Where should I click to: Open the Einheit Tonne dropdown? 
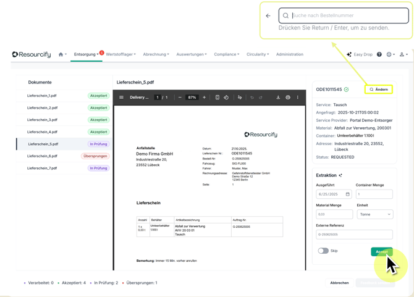pos(374,214)
